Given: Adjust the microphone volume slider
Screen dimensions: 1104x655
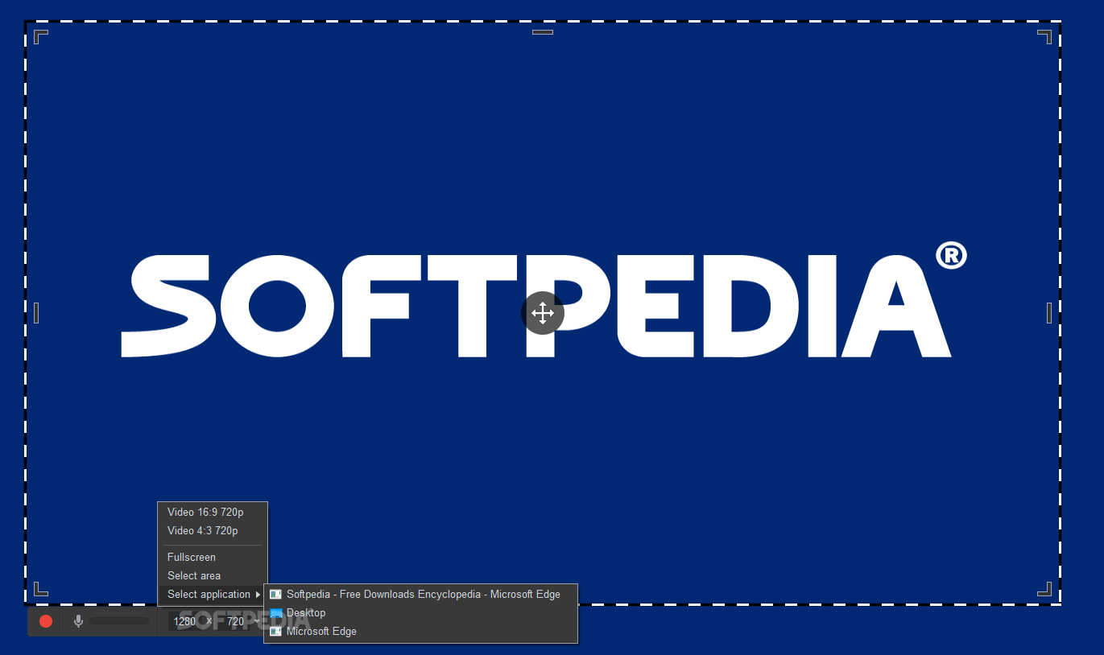Looking at the screenshot, I should 119,621.
